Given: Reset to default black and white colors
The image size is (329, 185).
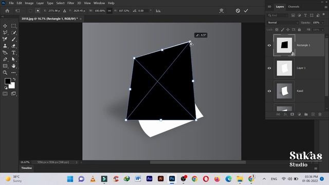Looking at the screenshot, I should (x=6, y=88).
